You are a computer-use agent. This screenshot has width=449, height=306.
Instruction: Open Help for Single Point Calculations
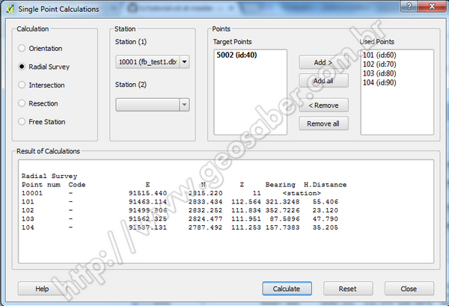pos(42,289)
